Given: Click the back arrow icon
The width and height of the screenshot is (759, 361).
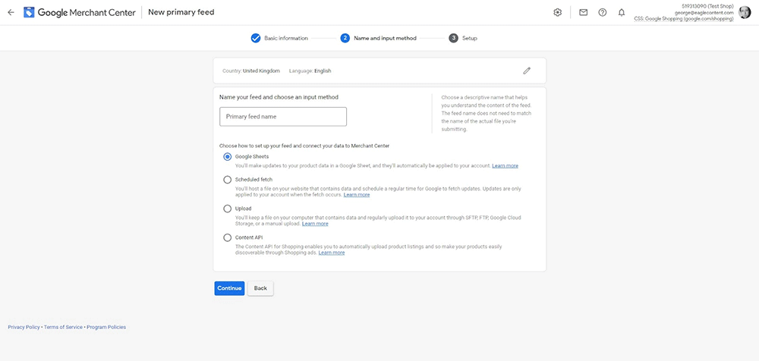Looking at the screenshot, I should tap(11, 12).
